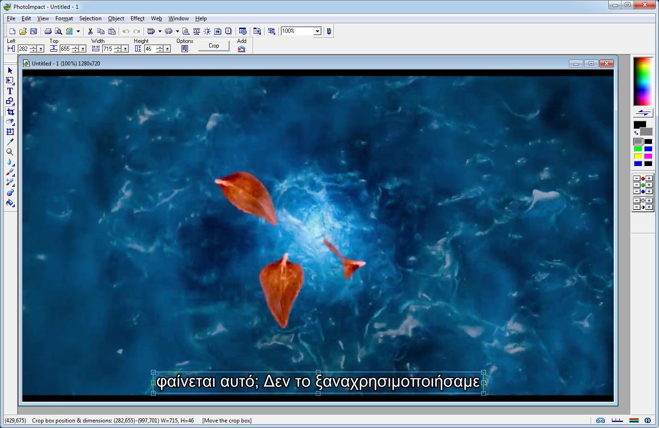Choose the Eyedropper tool
Screen dimensions: 659x428
[10, 142]
